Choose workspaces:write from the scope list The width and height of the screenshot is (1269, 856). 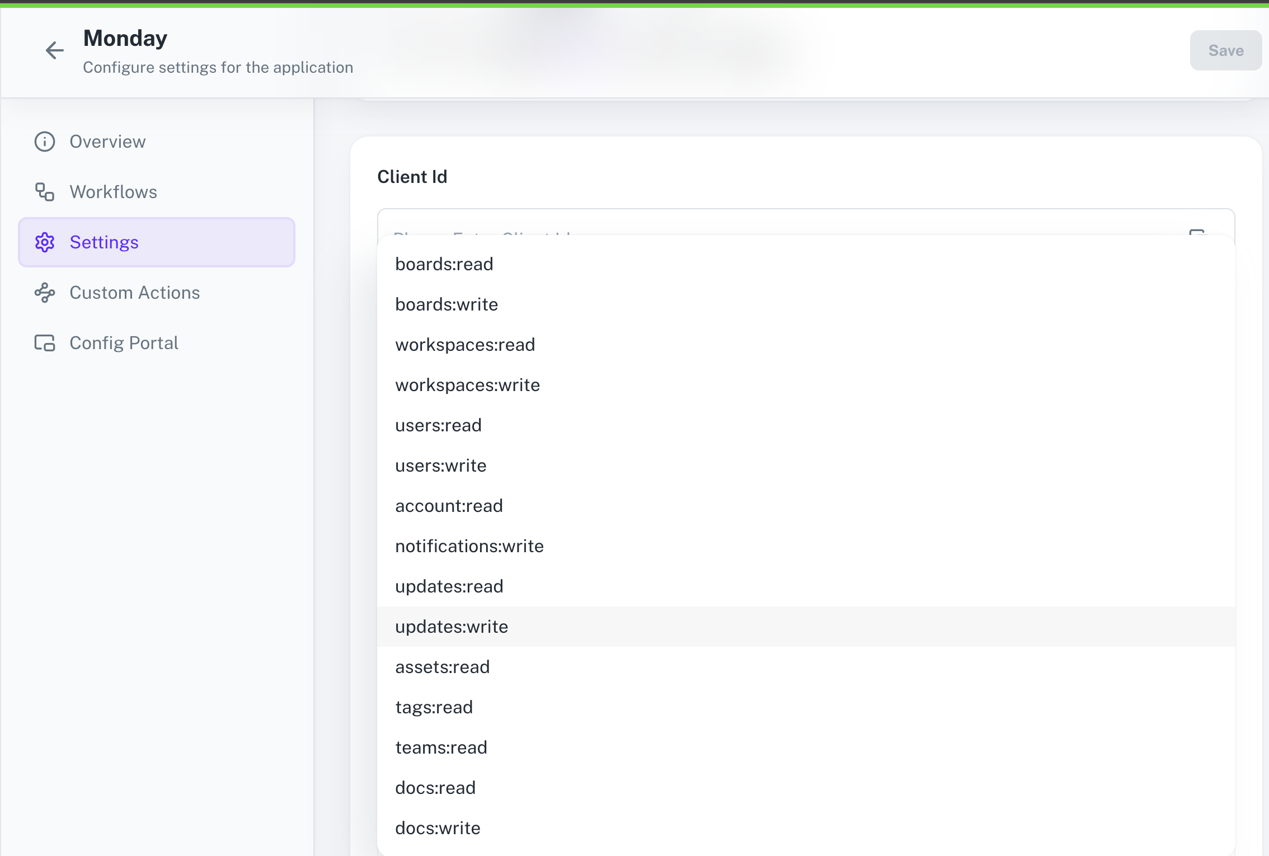(x=467, y=384)
